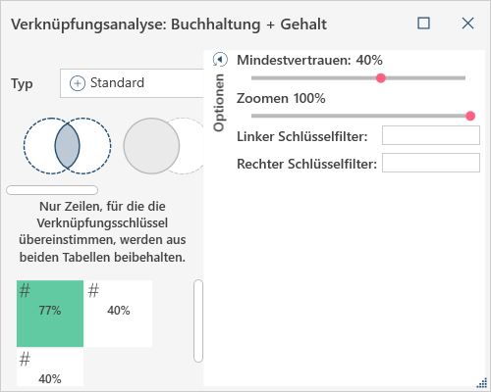This screenshot has height=392, width=491.
Task: Adjust the Mindestvertrauen slider handle
Action: 381,78
